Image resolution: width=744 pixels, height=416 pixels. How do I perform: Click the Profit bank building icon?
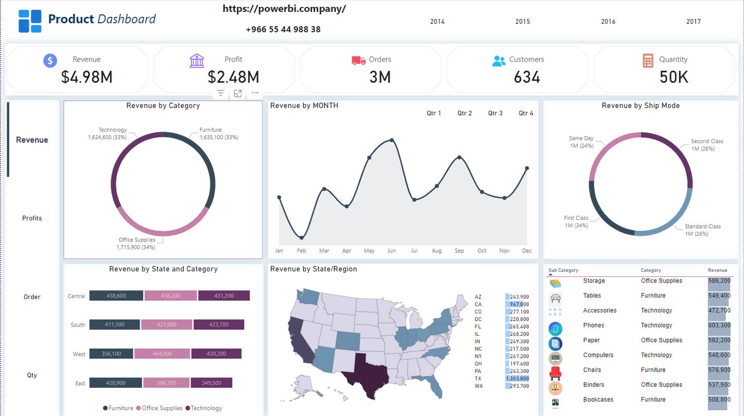point(197,61)
